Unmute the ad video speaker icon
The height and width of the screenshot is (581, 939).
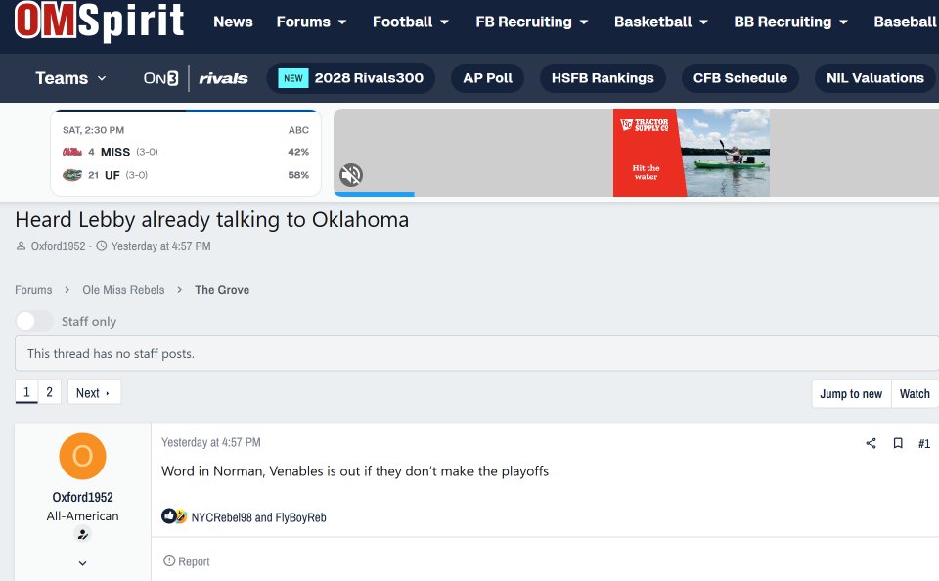click(x=351, y=175)
